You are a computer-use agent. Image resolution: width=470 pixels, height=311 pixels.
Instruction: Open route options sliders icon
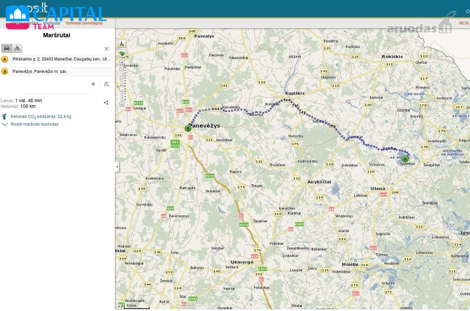[x=107, y=84]
